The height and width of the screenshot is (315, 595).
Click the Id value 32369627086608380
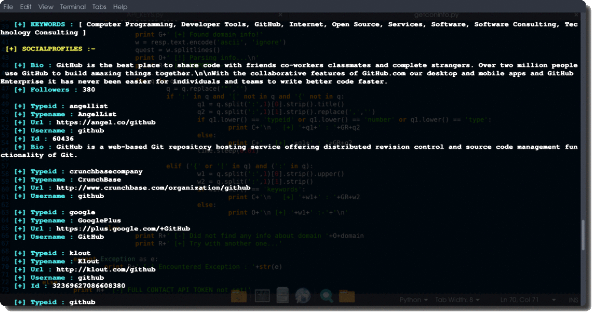[x=88, y=285]
